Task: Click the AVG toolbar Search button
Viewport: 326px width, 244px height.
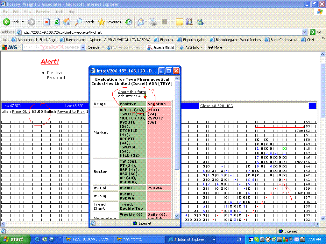Action: coord(94,47)
